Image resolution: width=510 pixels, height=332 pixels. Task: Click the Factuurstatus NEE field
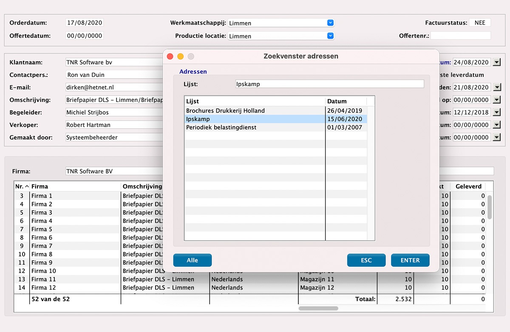click(x=480, y=23)
